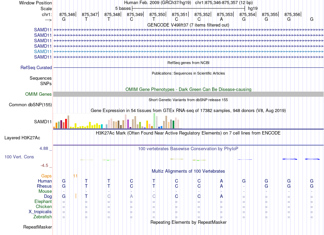Open the GTEx Gene Expression in 54 tissues title
The width and height of the screenshot is (324, 235).
pos(188,111)
